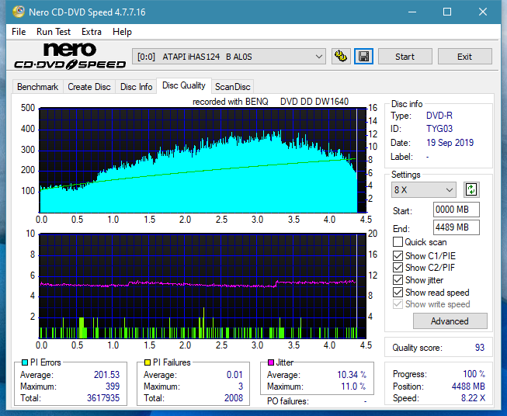Toggle the Quick scan checkbox
Screen dimensions: 507x416
click(398, 242)
